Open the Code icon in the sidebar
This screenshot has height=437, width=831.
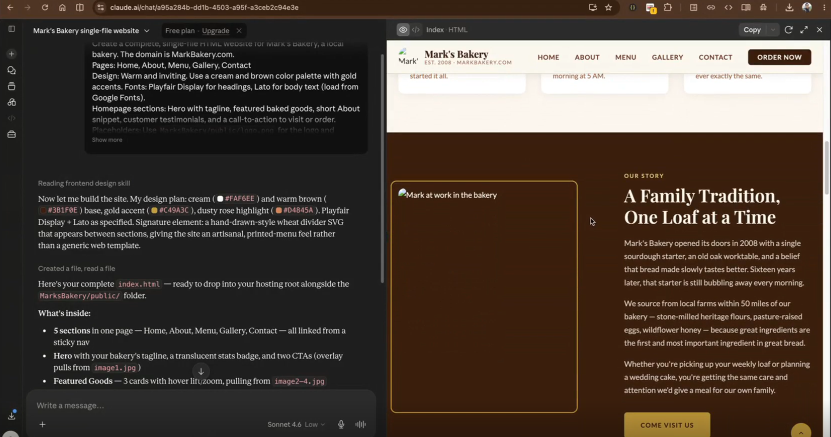click(x=11, y=118)
